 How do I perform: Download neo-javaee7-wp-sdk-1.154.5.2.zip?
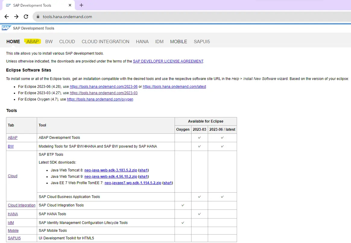click(133, 183)
